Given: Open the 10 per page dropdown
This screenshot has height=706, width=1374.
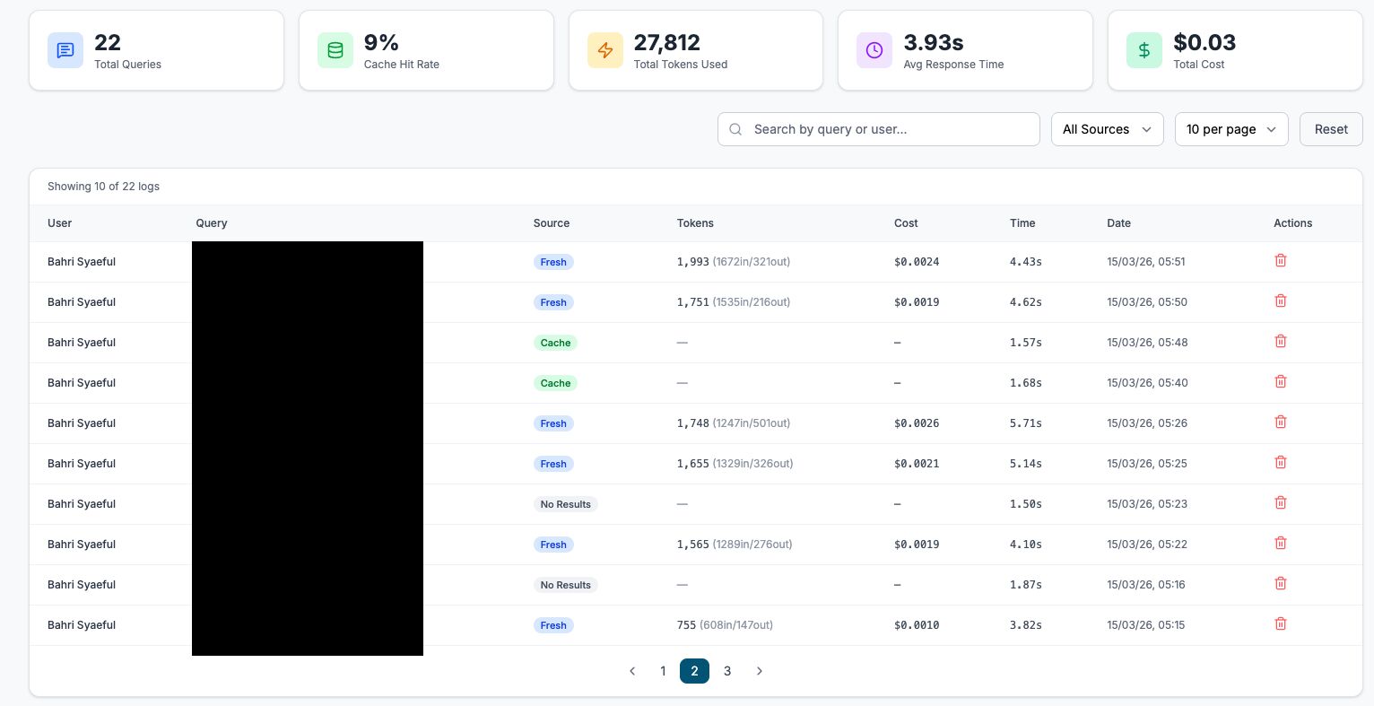Looking at the screenshot, I should point(1231,129).
